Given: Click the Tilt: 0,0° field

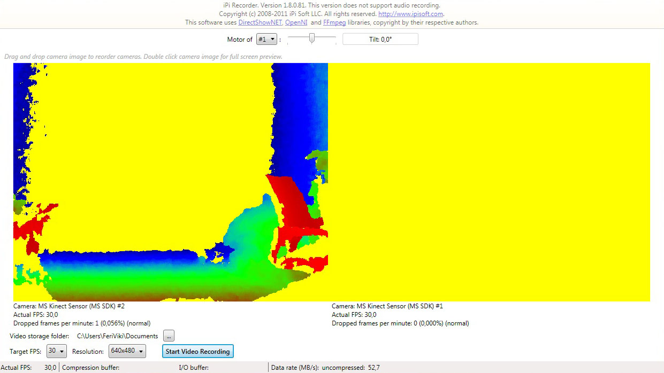Looking at the screenshot, I should pos(380,40).
